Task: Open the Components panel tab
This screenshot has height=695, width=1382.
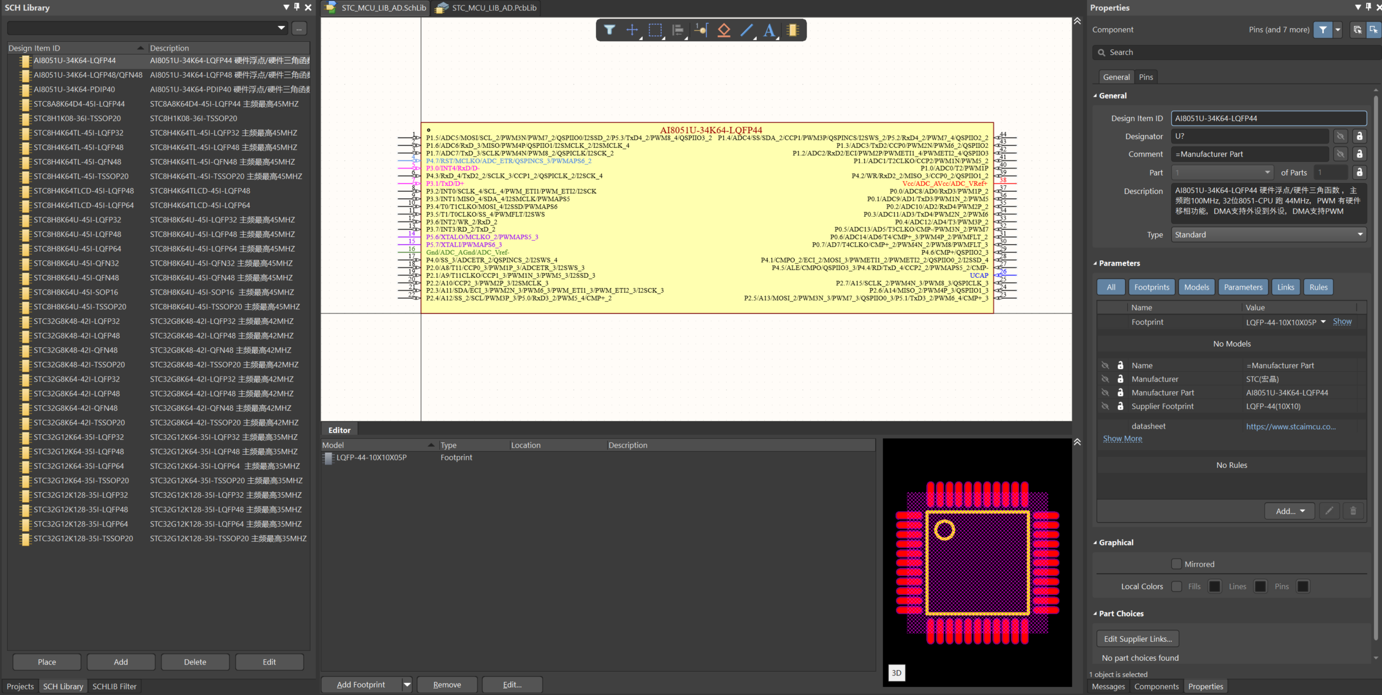Action: tap(1156, 686)
